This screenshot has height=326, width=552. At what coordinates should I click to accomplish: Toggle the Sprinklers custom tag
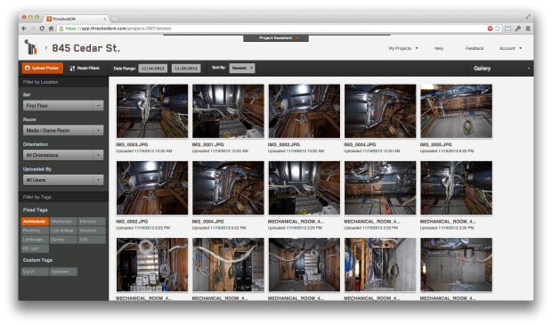tap(63, 272)
